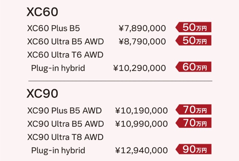
Task: Click the XC60 heading
Action: [x=42, y=12]
